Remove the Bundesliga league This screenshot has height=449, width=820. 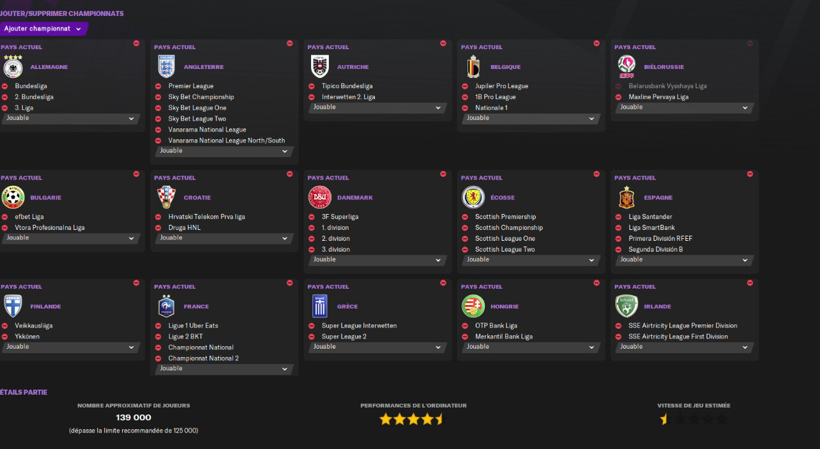pos(4,86)
